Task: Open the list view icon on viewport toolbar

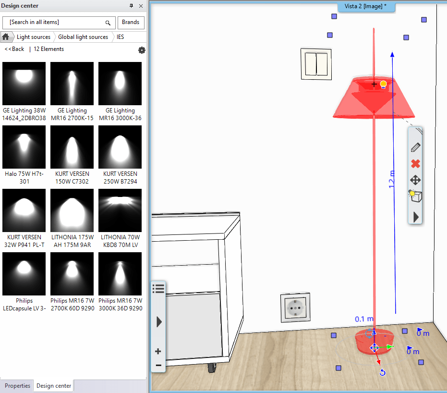Action: pos(158,288)
